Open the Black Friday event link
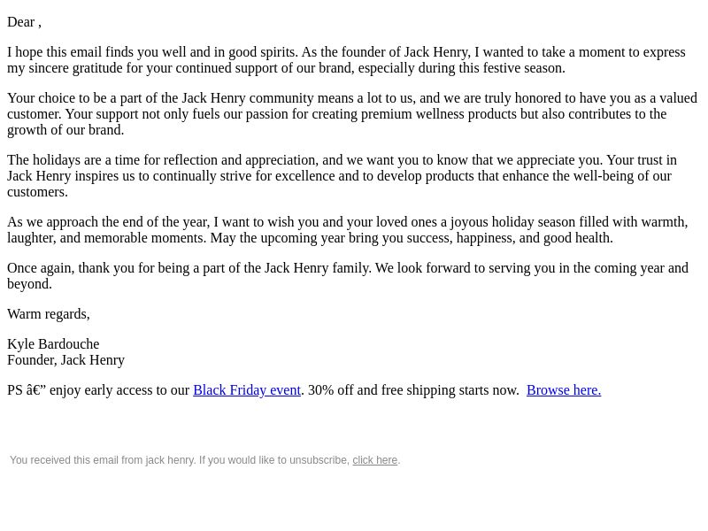 pos(247,390)
